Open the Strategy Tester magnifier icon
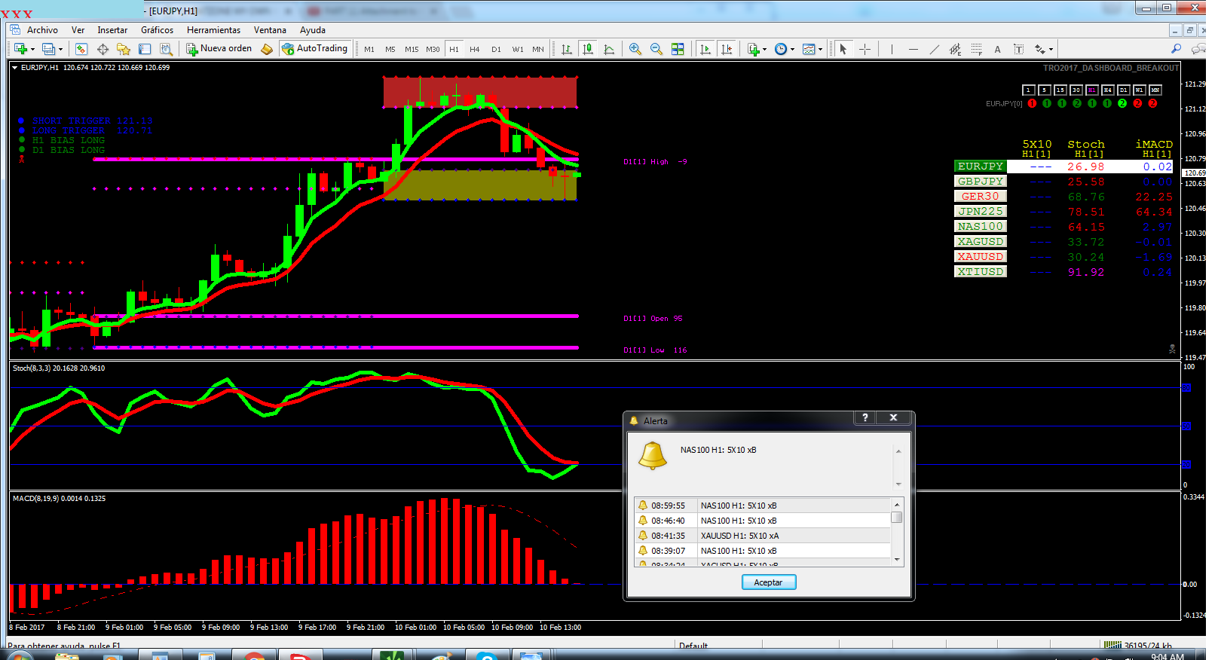Viewport: 1218px width, 660px height. 167,49
